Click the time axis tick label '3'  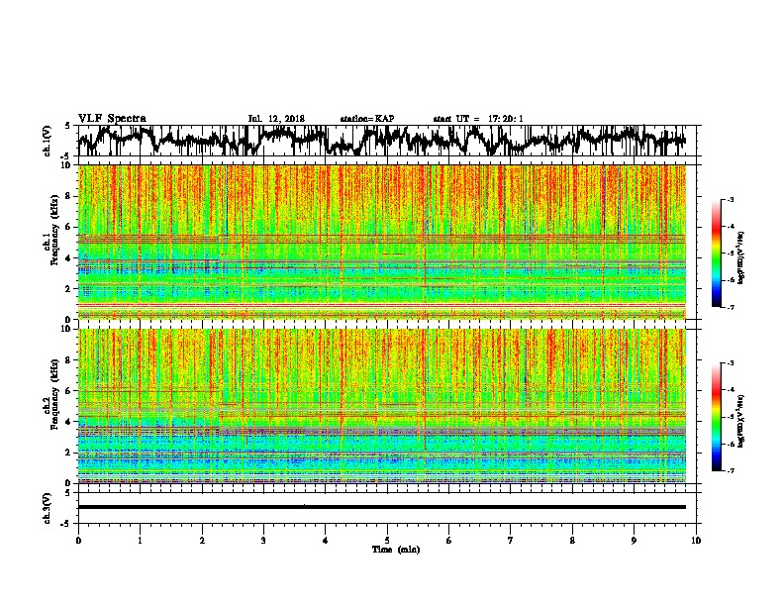coord(263,541)
